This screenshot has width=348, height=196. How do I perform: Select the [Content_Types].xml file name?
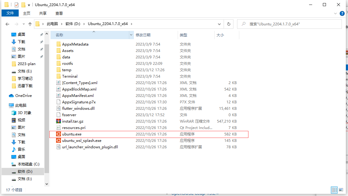(80, 83)
